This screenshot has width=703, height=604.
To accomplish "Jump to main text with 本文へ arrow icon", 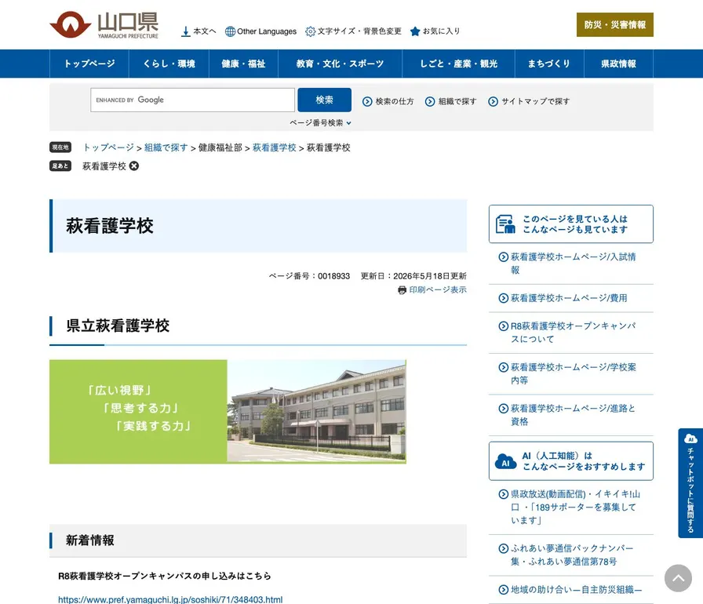I will 199,31.
